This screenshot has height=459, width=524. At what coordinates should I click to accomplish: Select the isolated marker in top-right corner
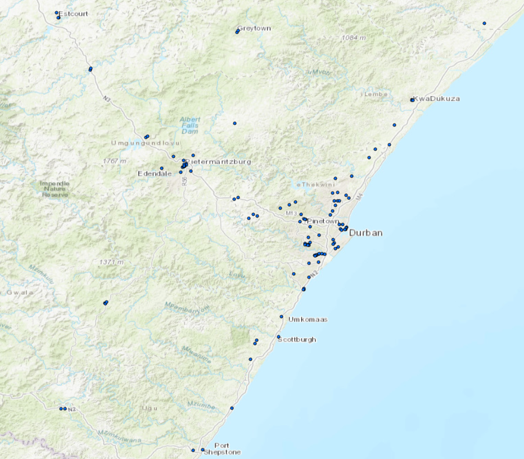pyautogui.click(x=484, y=24)
